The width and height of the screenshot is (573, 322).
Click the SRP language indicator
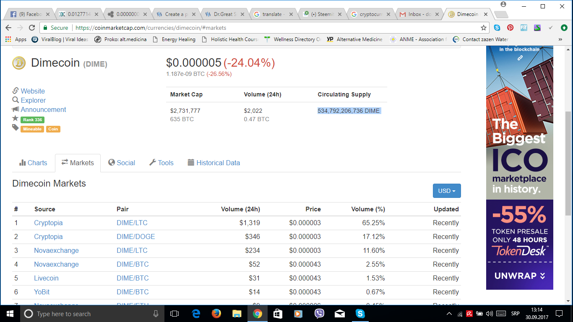pos(515,314)
